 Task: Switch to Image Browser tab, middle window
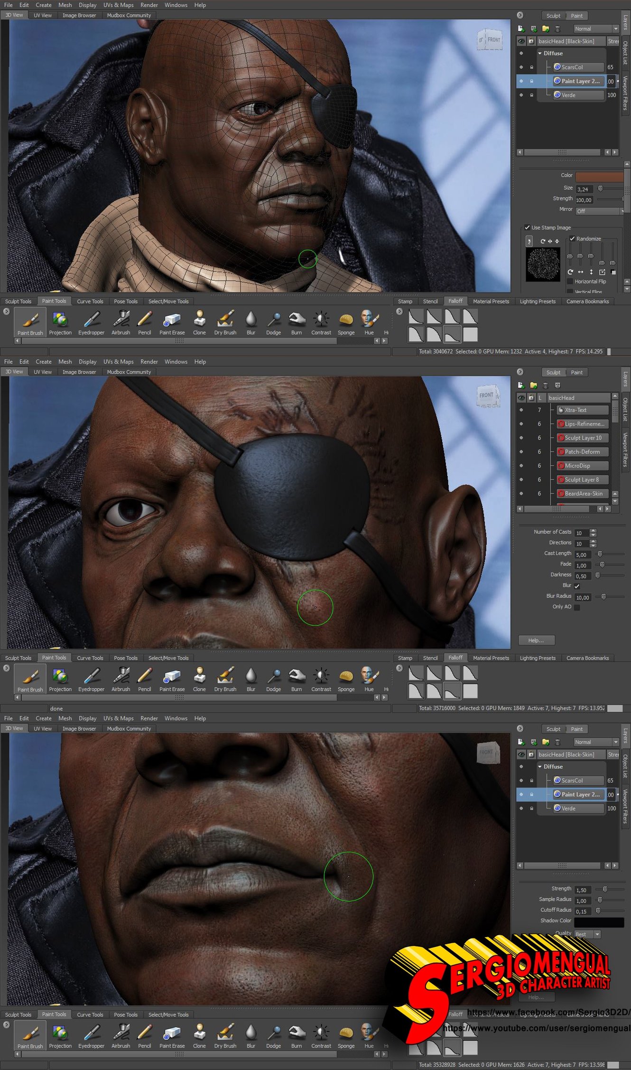[79, 372]
